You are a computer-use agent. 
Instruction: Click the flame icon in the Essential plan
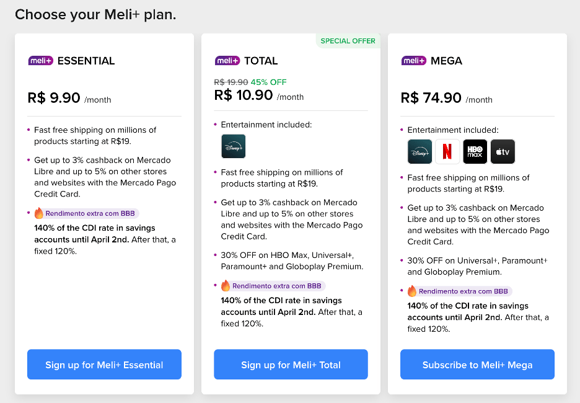[39, 213]
